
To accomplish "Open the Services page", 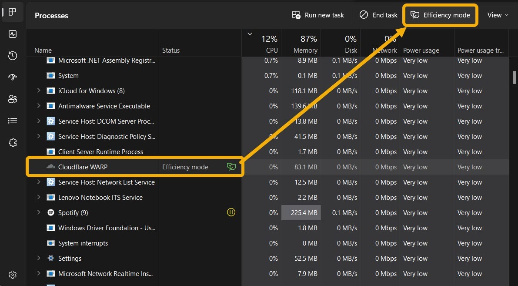I will [x=12, y=142].
